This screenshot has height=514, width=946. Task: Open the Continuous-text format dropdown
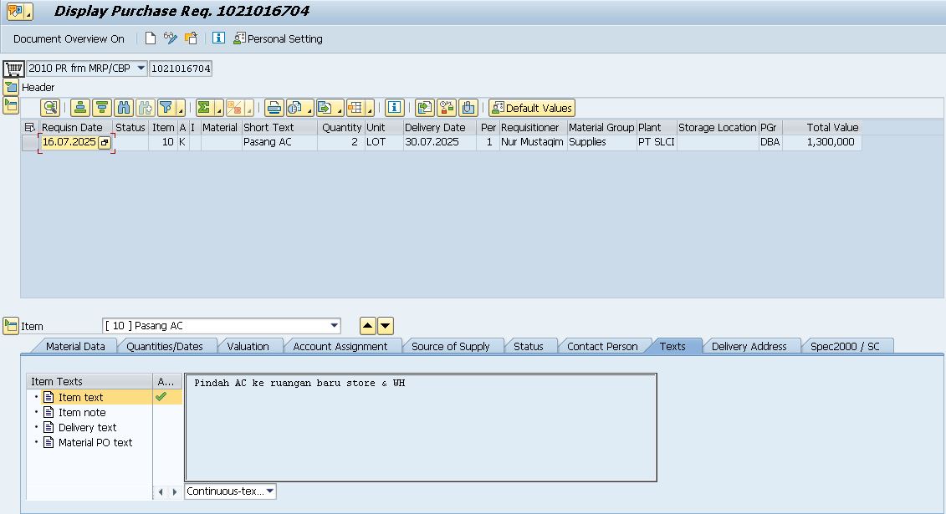pos(269,491)
